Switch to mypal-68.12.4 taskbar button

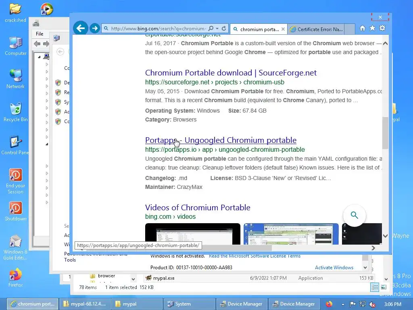[x=85, y=304]
